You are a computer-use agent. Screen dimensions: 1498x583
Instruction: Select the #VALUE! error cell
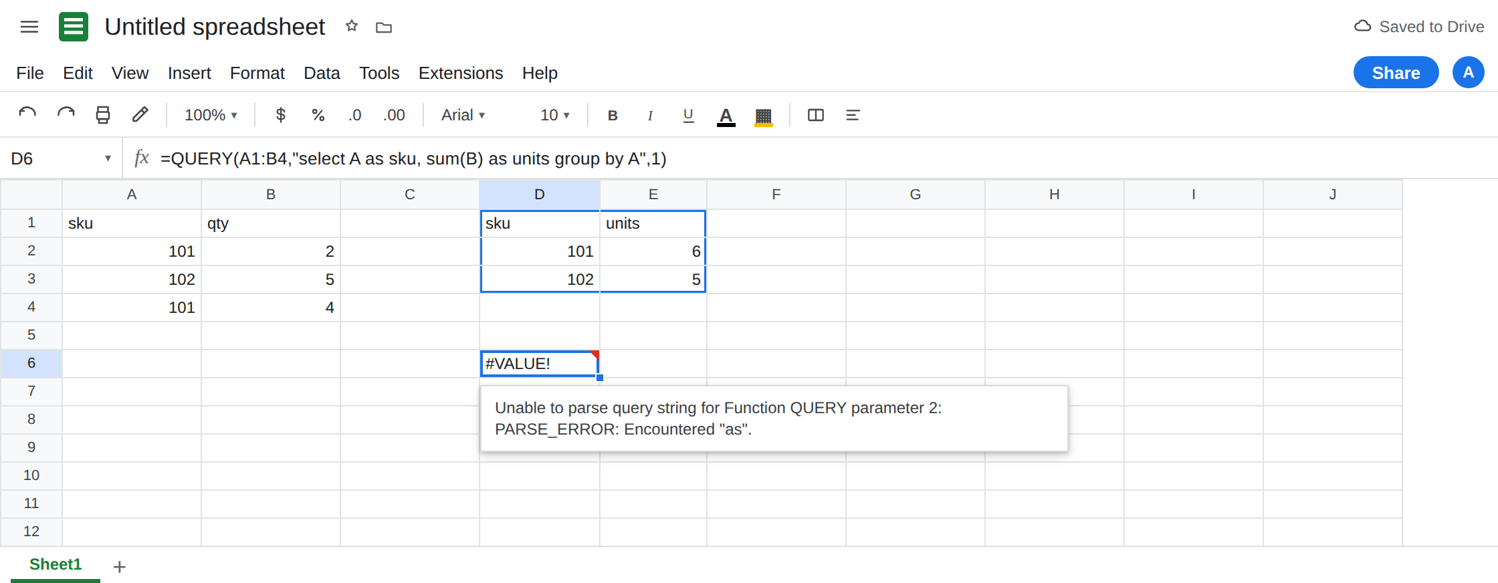[x=539, y=364]
